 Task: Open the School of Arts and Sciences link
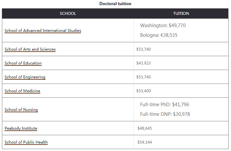point(30,49)
